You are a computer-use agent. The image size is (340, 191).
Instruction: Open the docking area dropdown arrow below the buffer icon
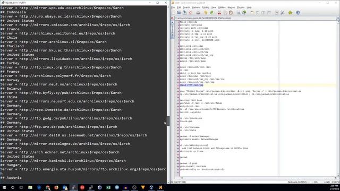tap(172, 22)
